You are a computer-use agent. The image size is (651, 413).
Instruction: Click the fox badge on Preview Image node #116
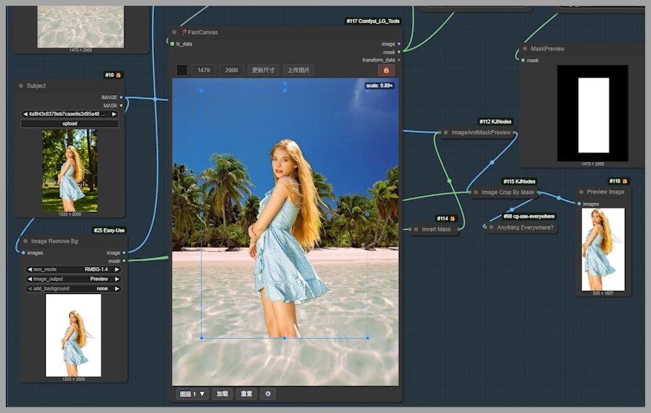pos(624,181)
